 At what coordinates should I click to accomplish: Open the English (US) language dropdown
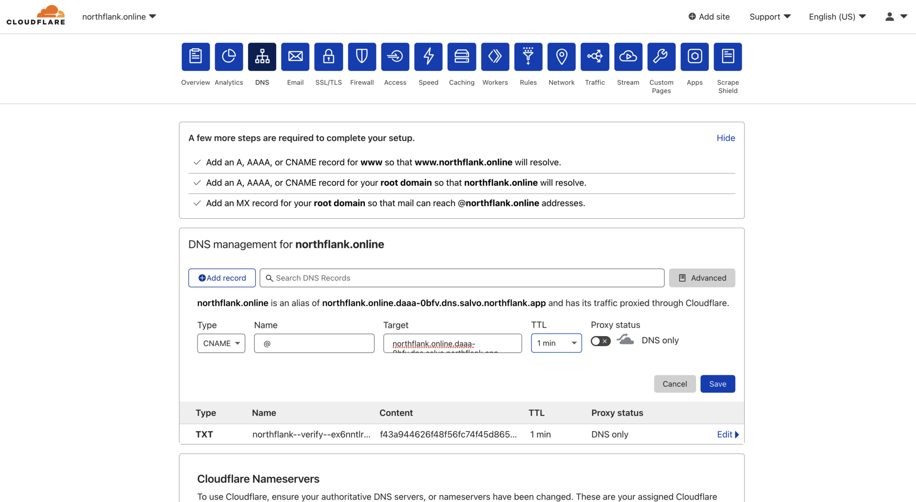(837, 17)
